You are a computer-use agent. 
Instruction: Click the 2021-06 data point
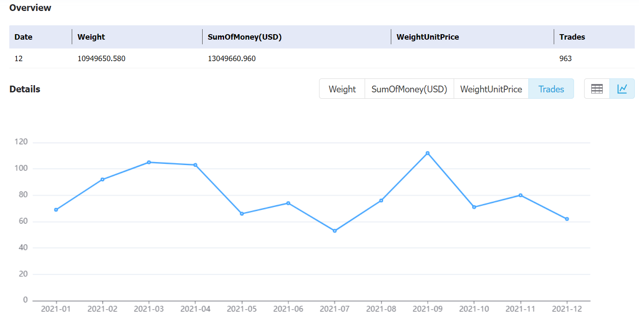tap(288, 203)
